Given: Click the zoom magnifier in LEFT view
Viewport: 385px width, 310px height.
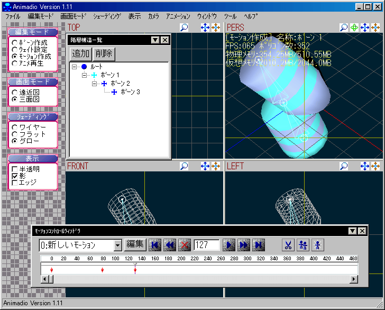Looking at the screenshot, I should [344, 166].
